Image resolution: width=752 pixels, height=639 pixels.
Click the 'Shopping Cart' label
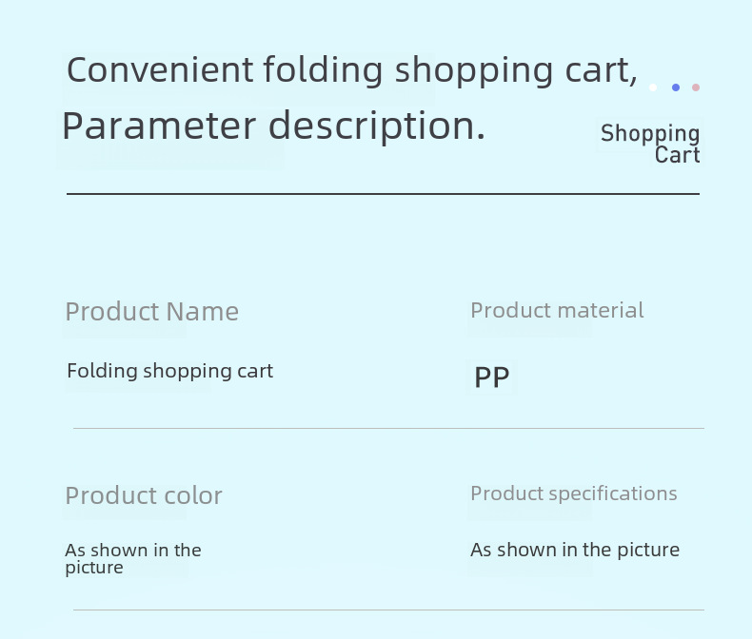[650, 144]
